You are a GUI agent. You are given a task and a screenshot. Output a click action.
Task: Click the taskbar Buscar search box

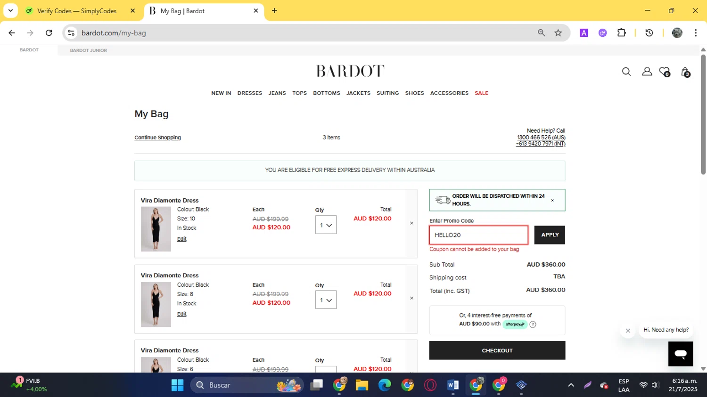(247, 385)
